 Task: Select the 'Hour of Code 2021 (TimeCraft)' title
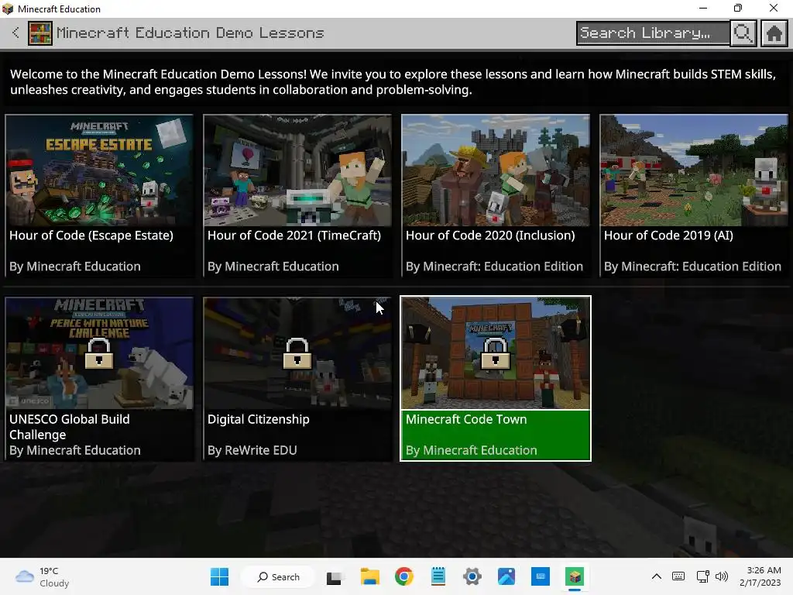[x=294, y=236]
